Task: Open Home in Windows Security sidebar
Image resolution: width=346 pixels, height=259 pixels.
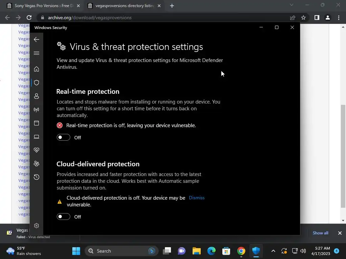Action: click(x=36, y=69)
